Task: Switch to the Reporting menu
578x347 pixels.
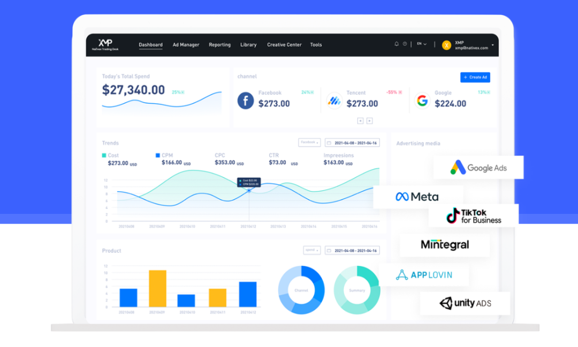Action: pyautogui.click(x=219, y=45)
